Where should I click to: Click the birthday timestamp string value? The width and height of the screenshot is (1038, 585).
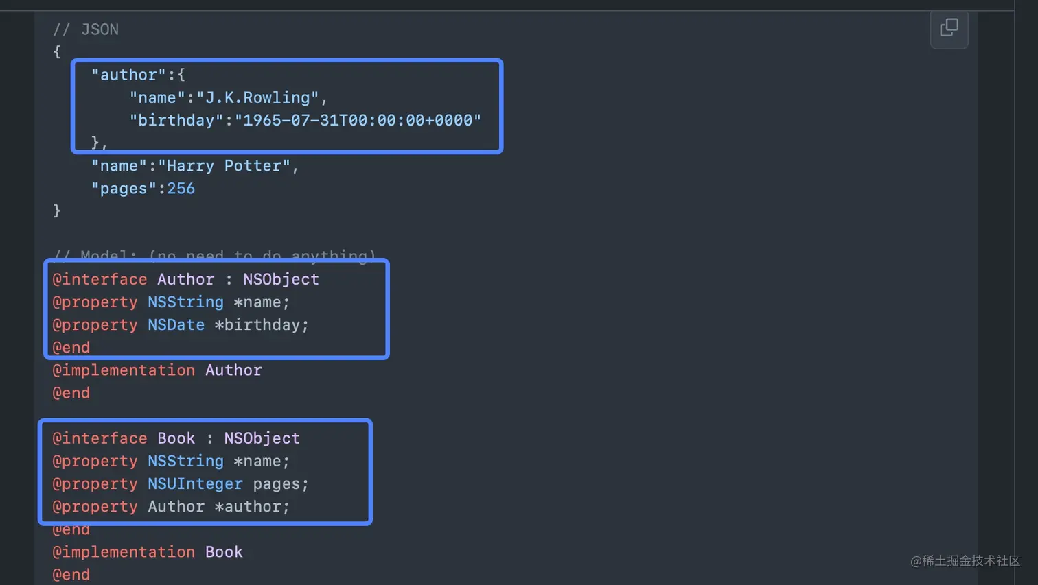[358, 120]
